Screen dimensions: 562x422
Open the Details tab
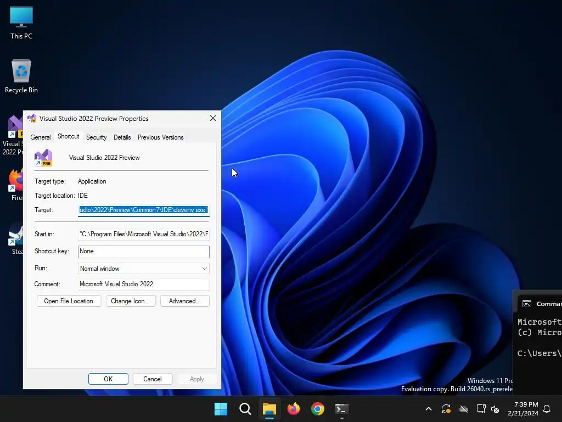122,137
